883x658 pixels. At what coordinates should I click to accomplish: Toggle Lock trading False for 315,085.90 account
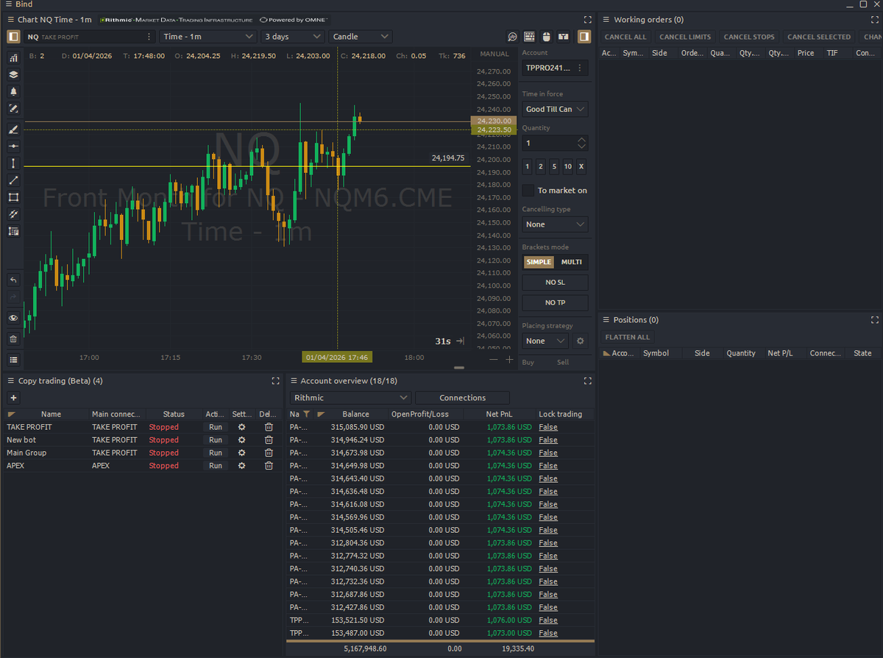pyautogui.click(x=548, y=427)
